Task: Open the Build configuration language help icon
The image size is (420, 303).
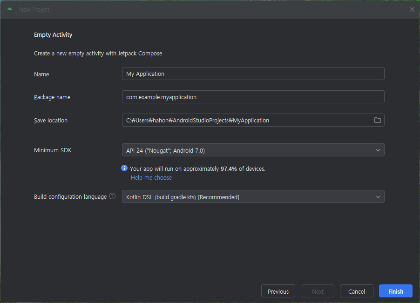Action: click(x=113, y=196)
